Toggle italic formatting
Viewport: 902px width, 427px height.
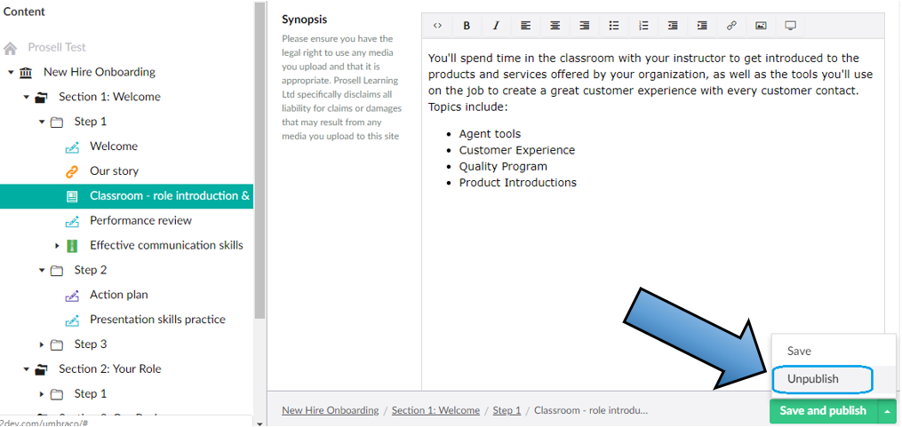pyautogui.click(x=496, y=26)
